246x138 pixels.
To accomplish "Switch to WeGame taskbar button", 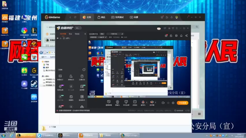I will coord(67,135).
